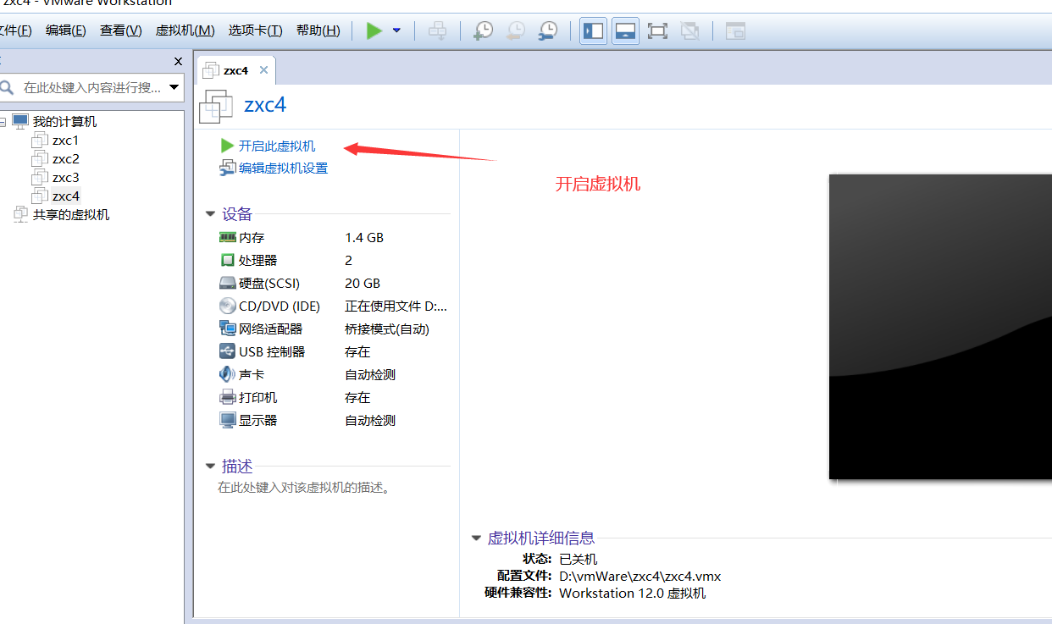Collapse the 设备 section
Image resolution: width=1052 pixels, height=624 pixels.
click(210, 214)
